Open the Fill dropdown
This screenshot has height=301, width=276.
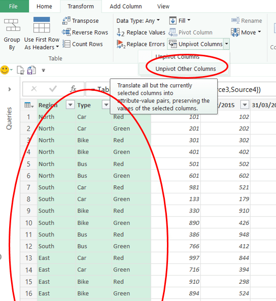180,20
